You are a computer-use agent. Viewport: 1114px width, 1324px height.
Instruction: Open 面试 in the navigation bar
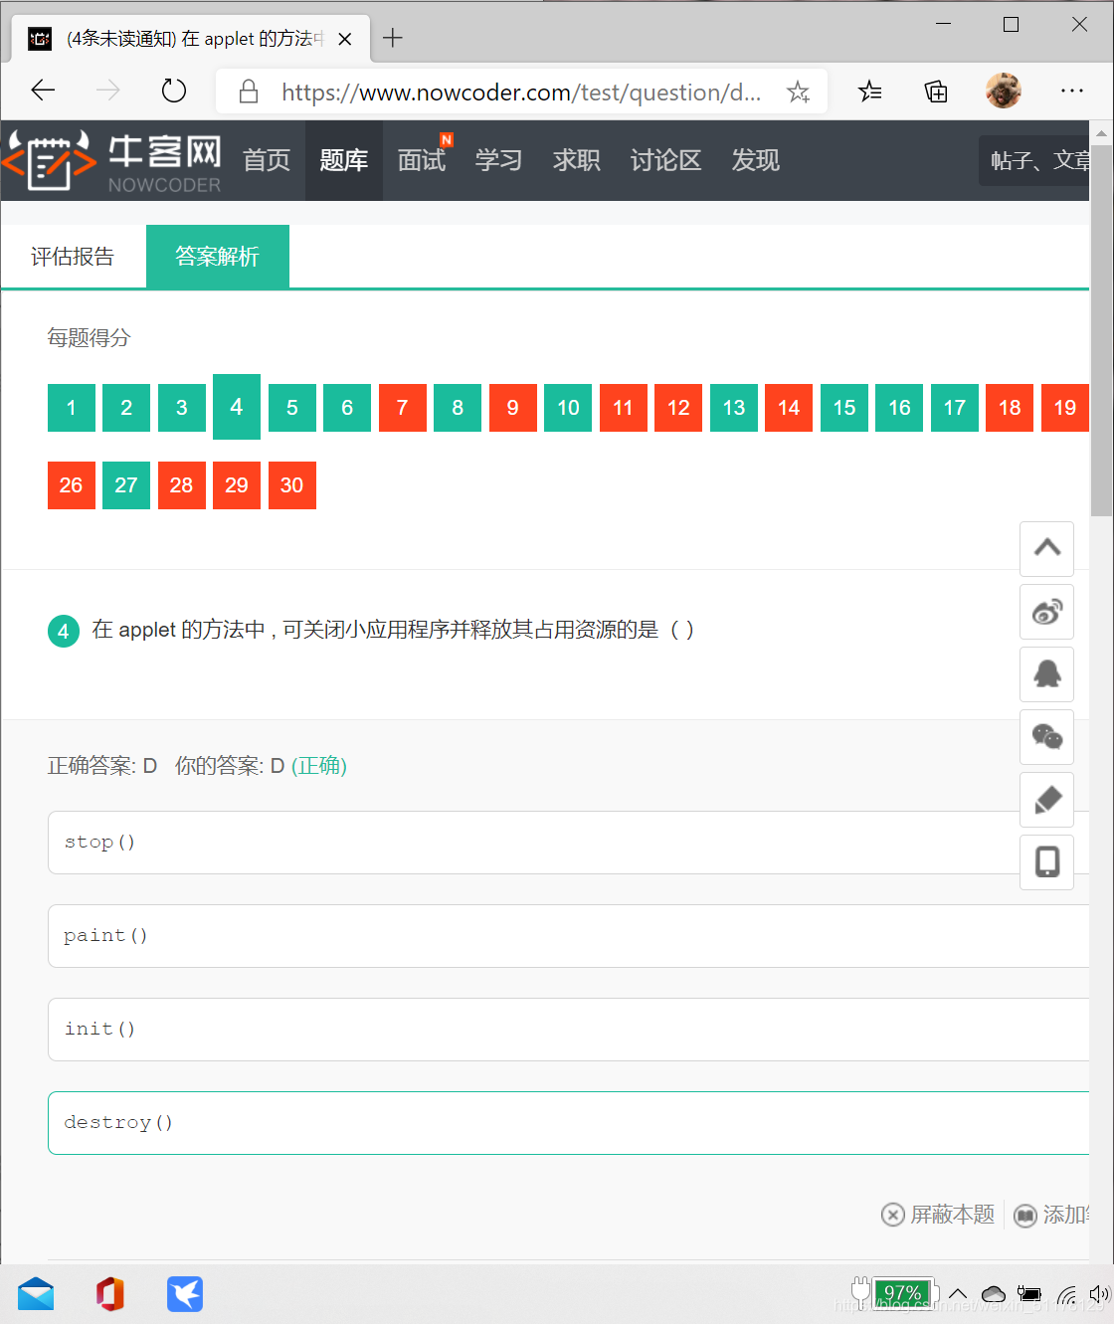(x=422, y=160)
